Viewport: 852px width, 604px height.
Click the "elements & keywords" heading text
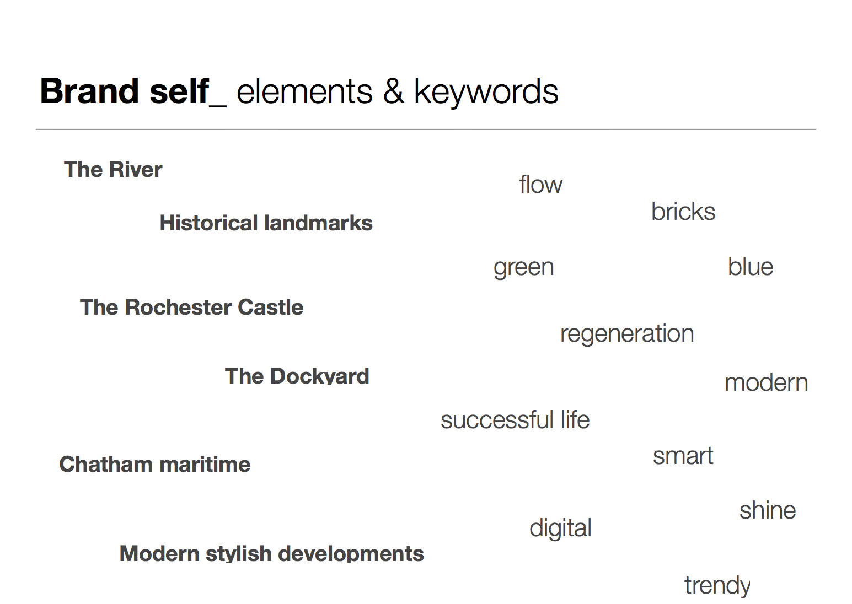(397, 91)
